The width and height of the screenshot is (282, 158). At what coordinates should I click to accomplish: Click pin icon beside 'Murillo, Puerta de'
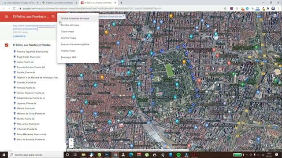point(15,119)
